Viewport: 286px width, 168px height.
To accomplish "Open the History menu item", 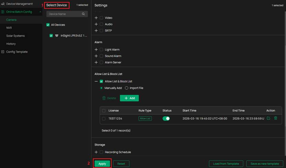I will [11, 44].
